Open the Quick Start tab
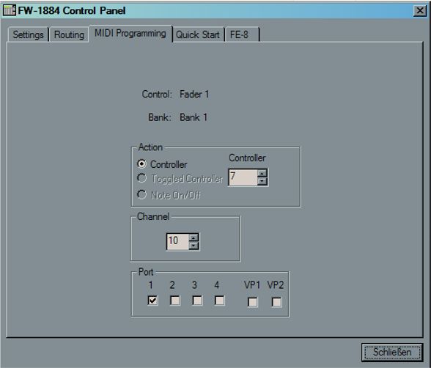The image size is (431, 368). point(198,34)
